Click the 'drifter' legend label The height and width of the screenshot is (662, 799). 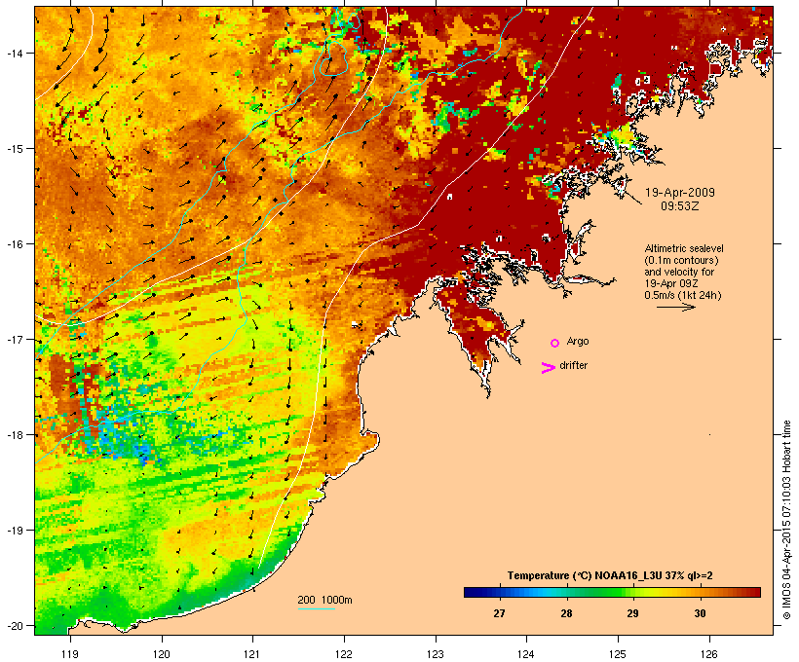(573, 365)
